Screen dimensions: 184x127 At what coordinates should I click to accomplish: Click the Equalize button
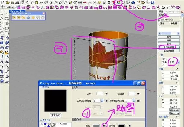[174, 110]
